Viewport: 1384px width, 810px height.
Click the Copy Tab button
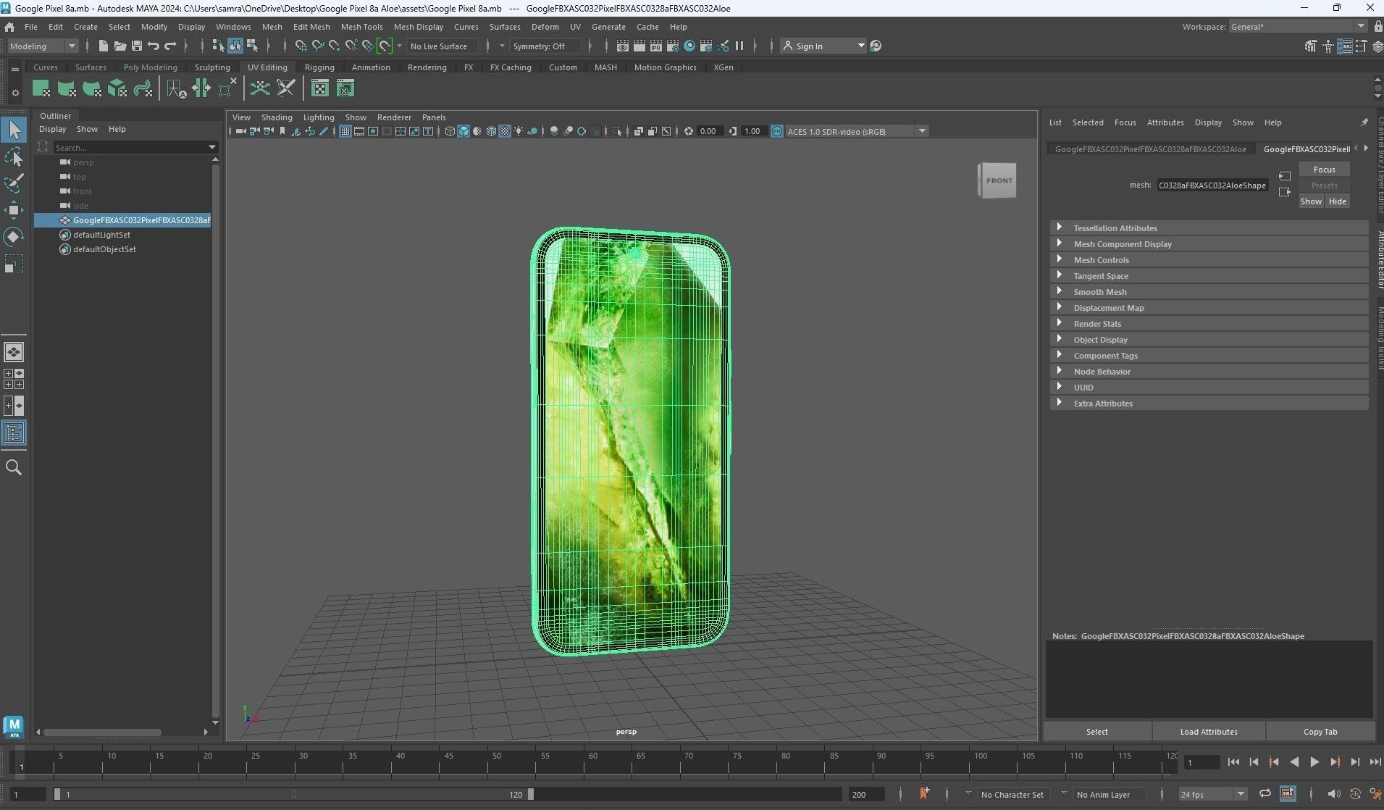coord(1320,731)
